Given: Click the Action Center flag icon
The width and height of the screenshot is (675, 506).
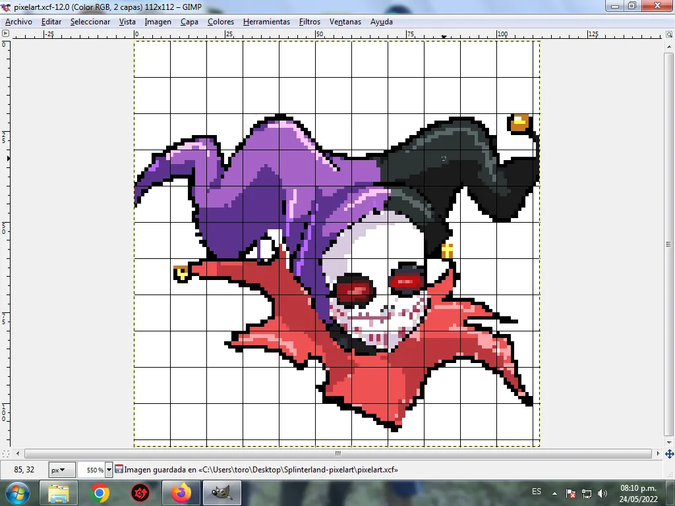Looking at the screenshot, I should click(570, 493).
